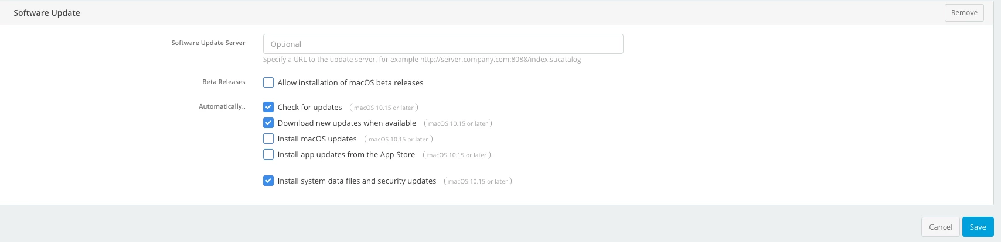Click the Software Update section heading
1001x242 pixels.
(47, 13)
